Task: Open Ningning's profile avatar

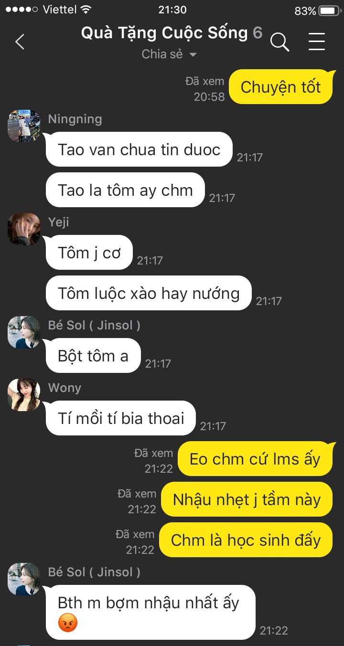Action: (24, 126)
